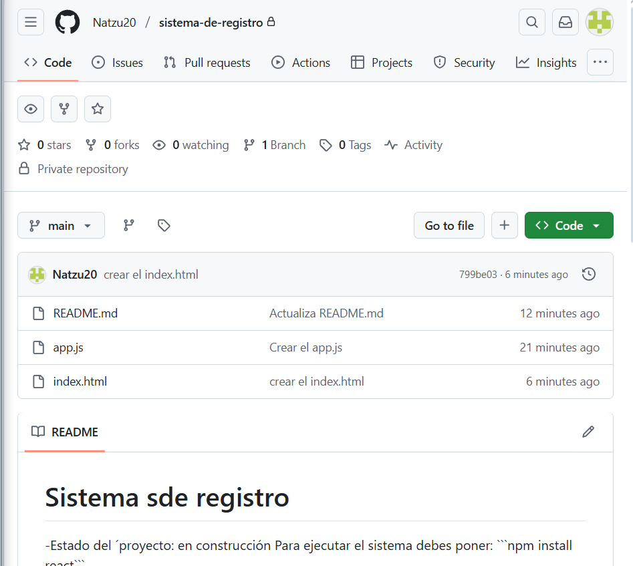The image size is (633, 566).
Task: View the 0 stars link
Action: click(x=44, y=145)
